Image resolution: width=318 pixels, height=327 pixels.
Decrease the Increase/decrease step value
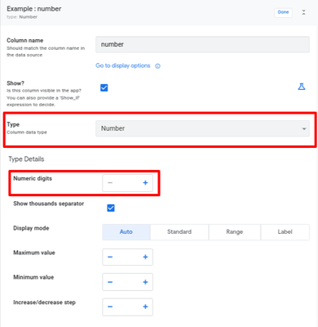pos(110,307)
